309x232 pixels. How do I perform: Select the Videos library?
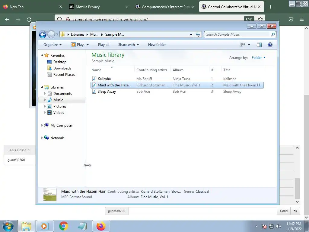59,112
